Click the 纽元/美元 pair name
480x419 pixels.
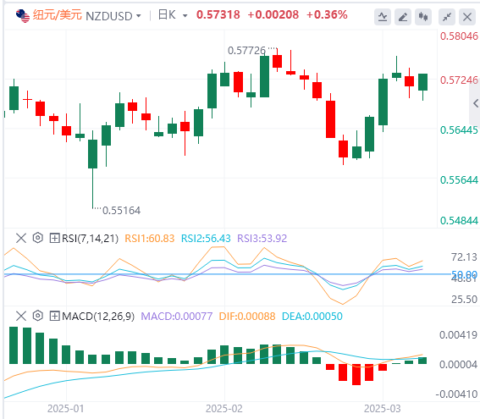(x=58, y=14)
